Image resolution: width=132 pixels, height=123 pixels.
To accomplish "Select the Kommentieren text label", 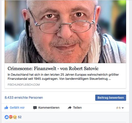I will pos(49,108).
